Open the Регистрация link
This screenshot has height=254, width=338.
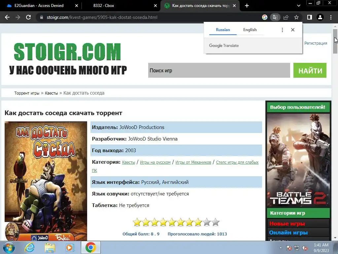click(316, 43)
